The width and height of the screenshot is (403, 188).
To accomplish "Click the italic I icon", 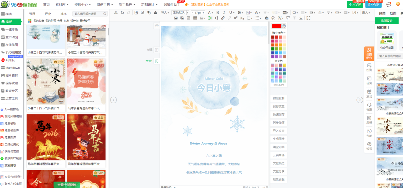I will pos(224,13).
